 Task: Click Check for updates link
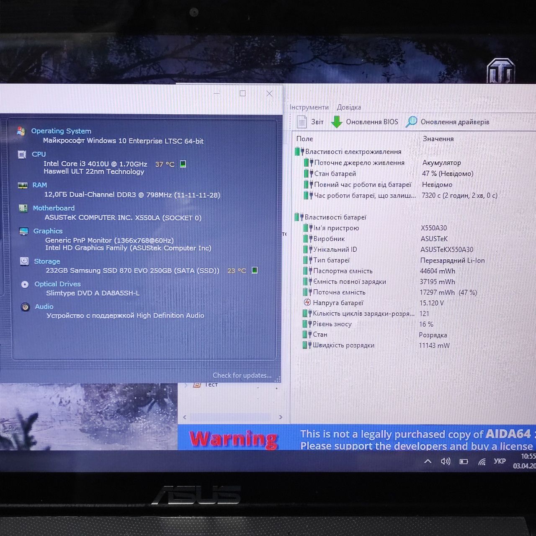pos(242,375)
